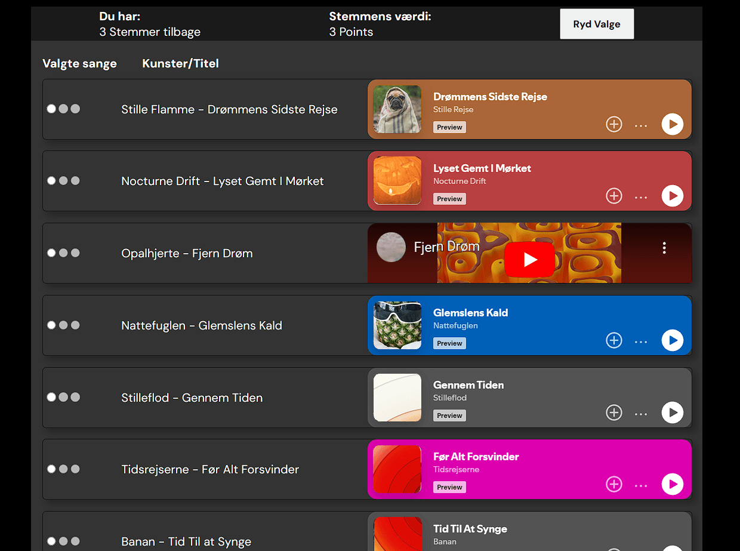
Task: Add Før Alt Forsvinder to library
Action: point(613,484)
